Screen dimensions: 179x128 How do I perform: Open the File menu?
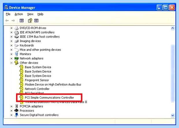click(x=8, y=14)
